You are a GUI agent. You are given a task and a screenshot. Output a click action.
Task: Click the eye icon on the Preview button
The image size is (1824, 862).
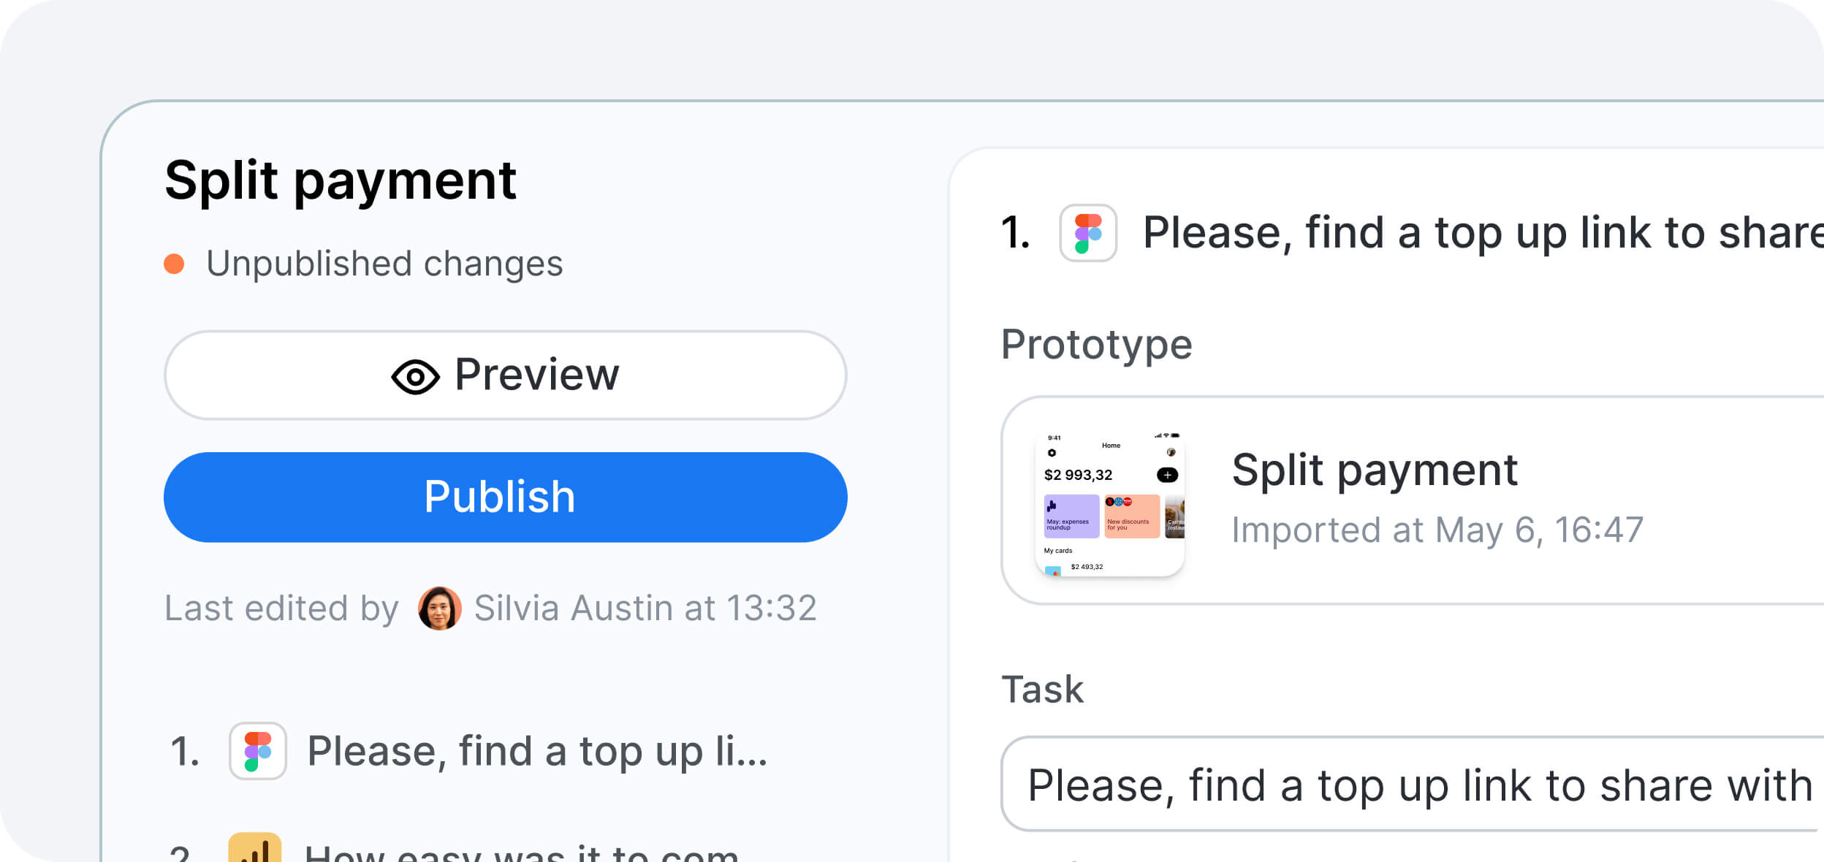(x=415, y=377)
